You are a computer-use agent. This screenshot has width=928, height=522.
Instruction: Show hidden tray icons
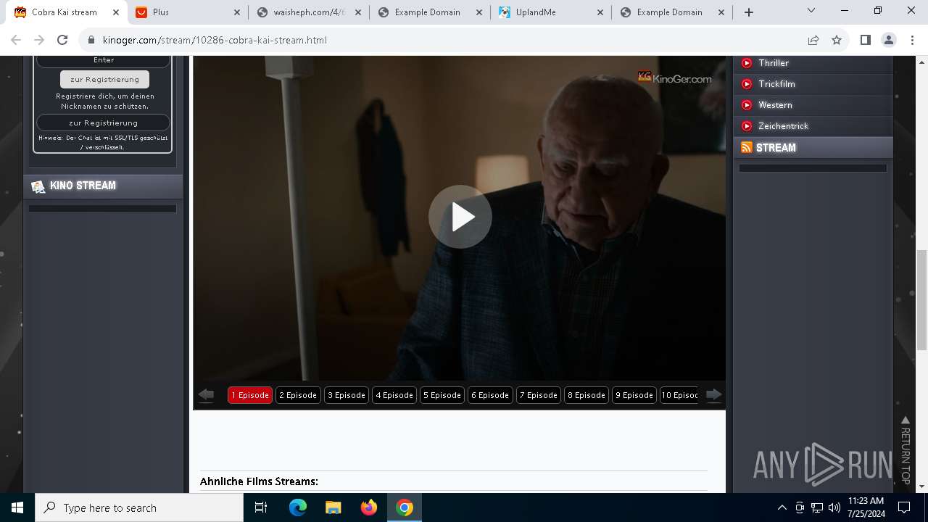click(782, 507)
